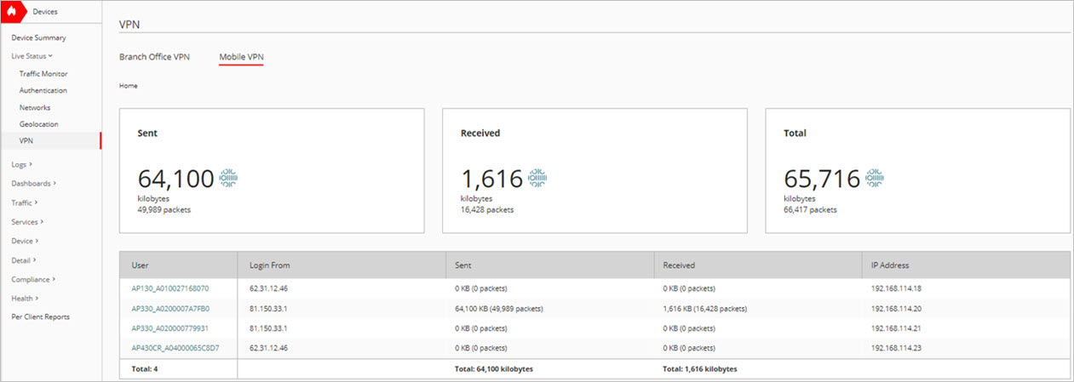Select the Mobile VPN tab
This screenshot has height=382, width=1074.
(241, 57)
